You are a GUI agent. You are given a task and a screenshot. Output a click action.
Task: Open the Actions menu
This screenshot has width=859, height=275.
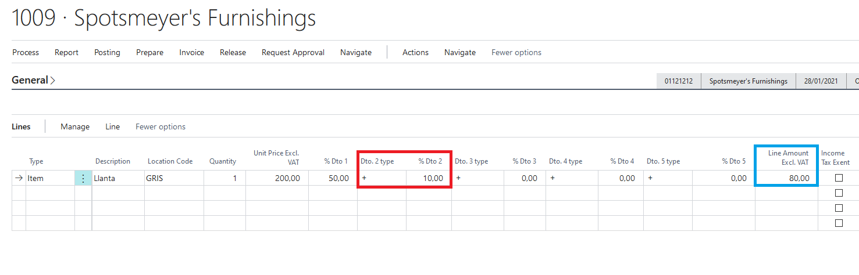pyautogui.click(x=415, y=52)
